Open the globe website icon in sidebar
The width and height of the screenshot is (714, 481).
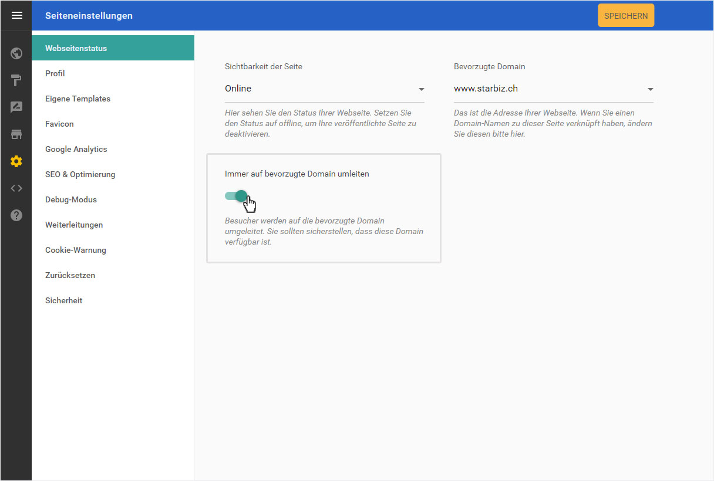16,54
